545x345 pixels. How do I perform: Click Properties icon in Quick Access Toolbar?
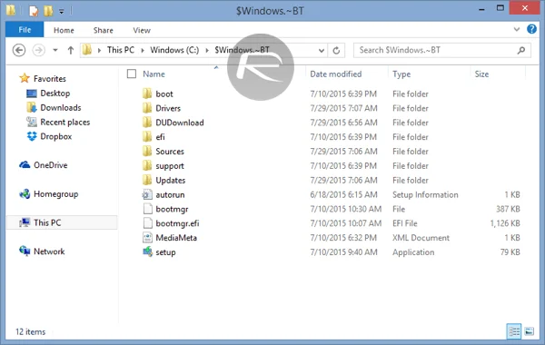(x=34, y=11)
